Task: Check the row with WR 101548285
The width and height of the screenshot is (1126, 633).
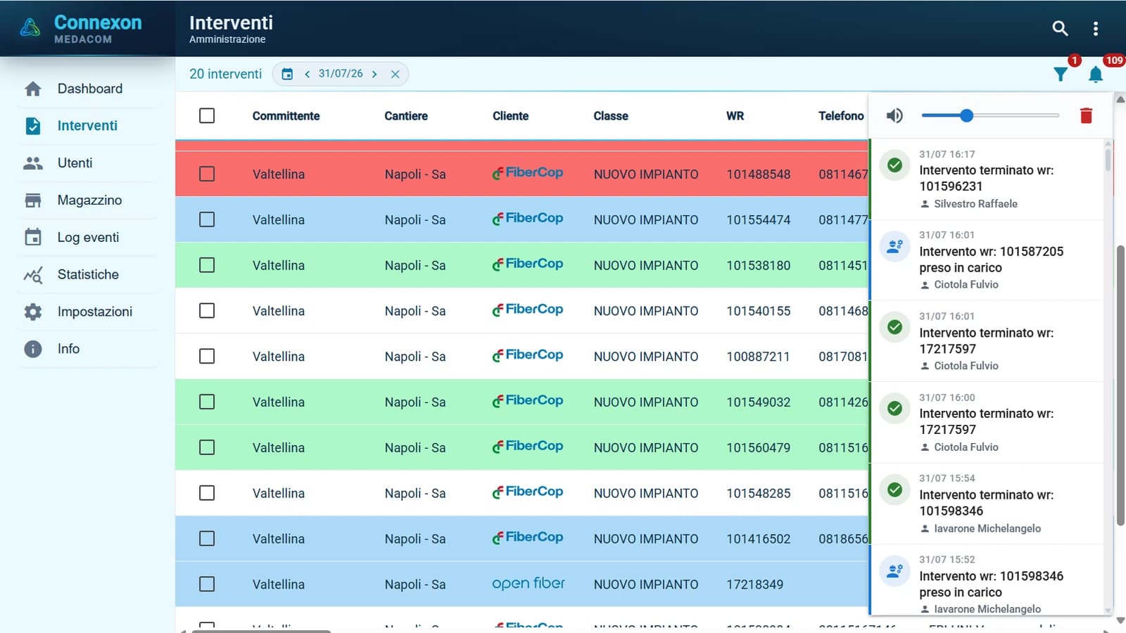Action: 207,493
